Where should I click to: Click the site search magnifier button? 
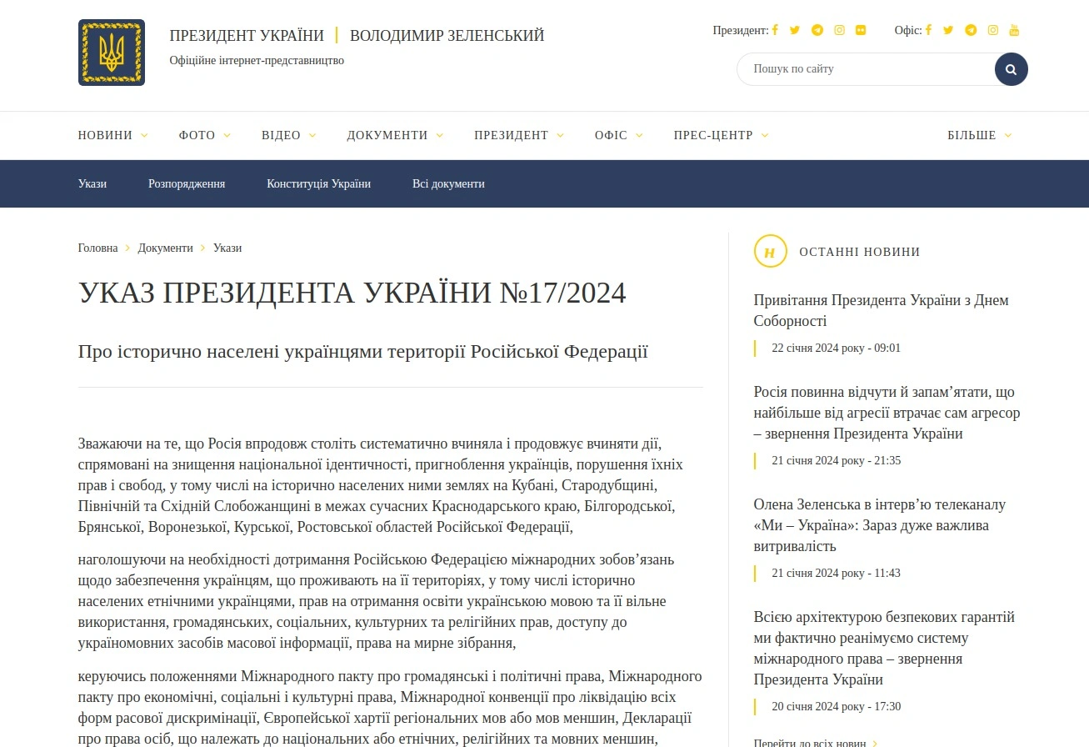click(x=1011, y=69)
